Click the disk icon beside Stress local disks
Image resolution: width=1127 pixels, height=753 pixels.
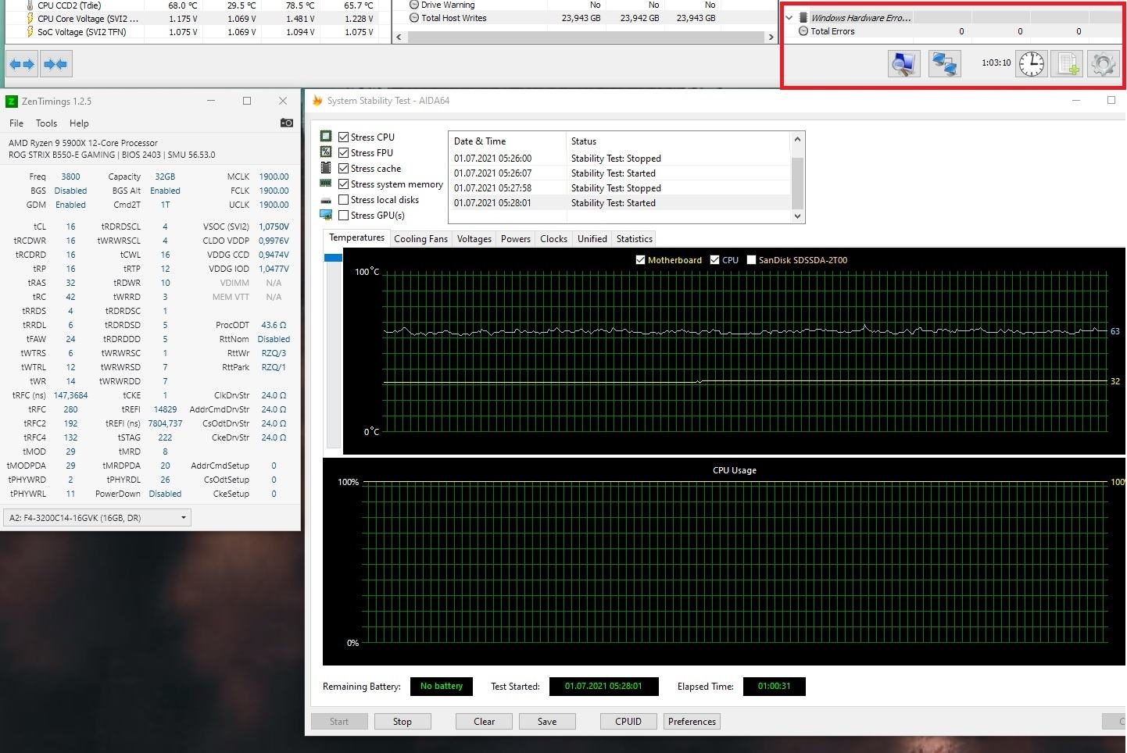click(326, 200)
